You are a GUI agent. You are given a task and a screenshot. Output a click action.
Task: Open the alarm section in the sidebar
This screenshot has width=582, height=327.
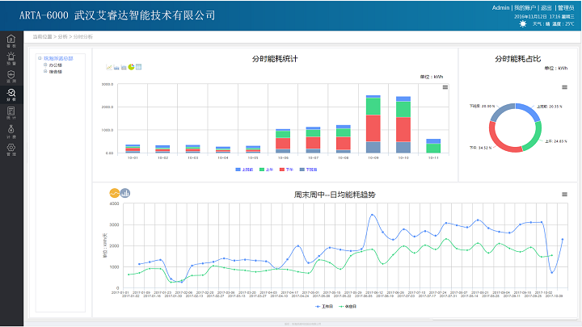[x=11, y=58]
